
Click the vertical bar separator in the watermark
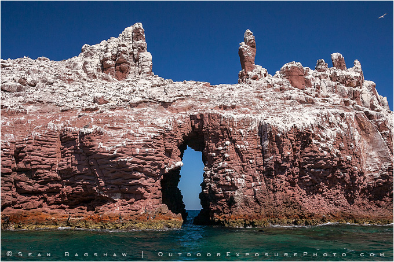(143, 254)
